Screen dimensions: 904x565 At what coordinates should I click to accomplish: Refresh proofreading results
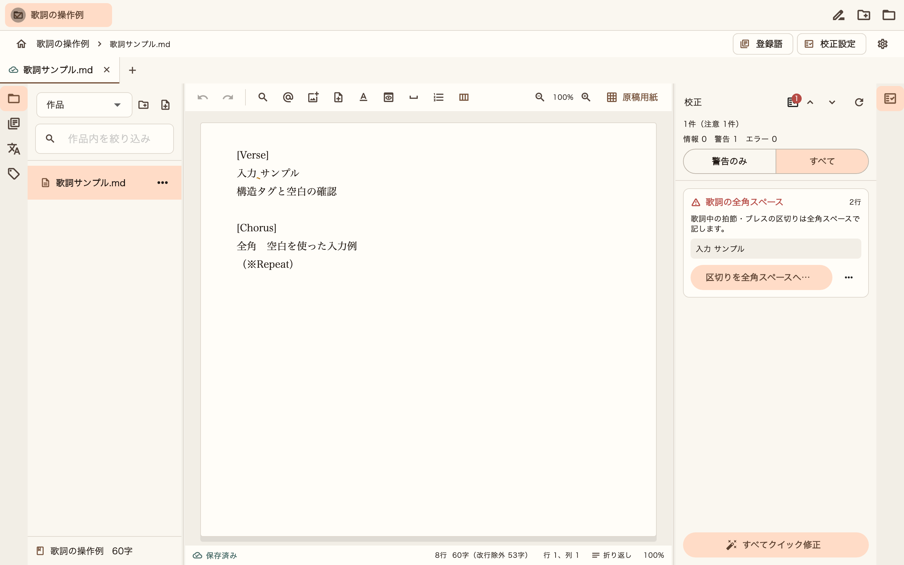(x=859, y=102)
